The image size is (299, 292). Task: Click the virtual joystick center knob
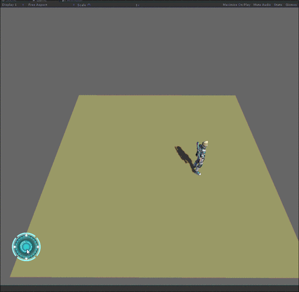(x=26, y=246)
